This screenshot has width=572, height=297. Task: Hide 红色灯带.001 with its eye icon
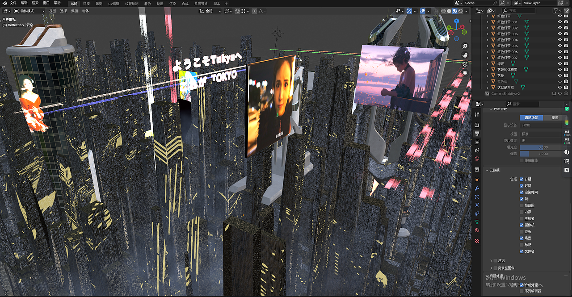560,22
